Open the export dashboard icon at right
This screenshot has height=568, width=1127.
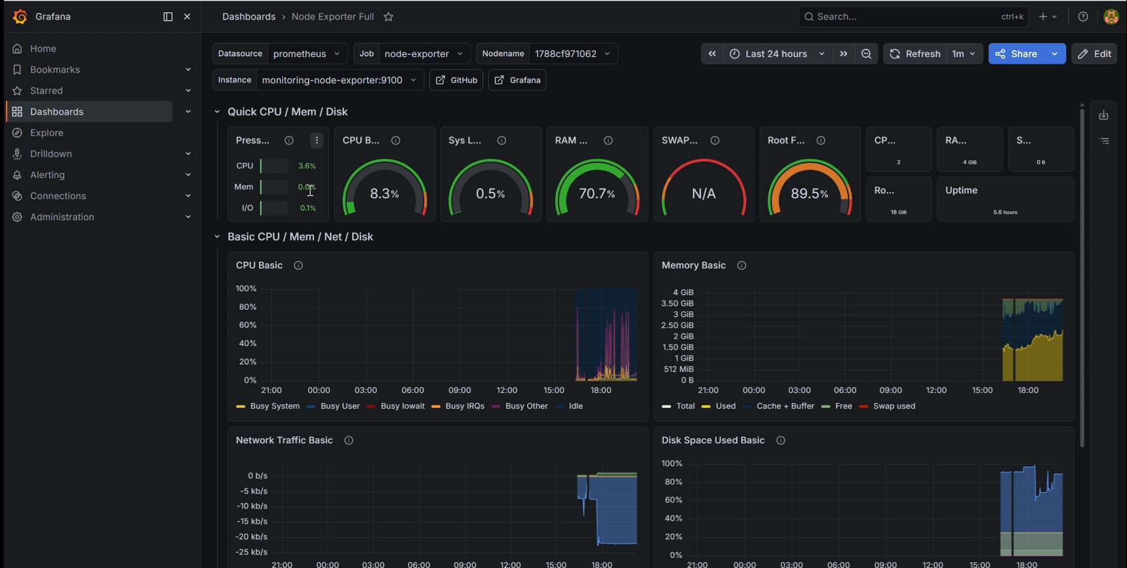[1104, 115]
